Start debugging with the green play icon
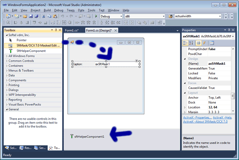The width and height of the screenshot is (239, 160). (x=96, y=16)
